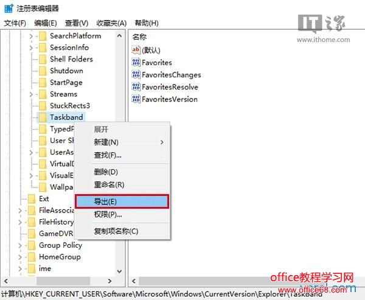Select the GameDVR key label

[x=56, y=234]
